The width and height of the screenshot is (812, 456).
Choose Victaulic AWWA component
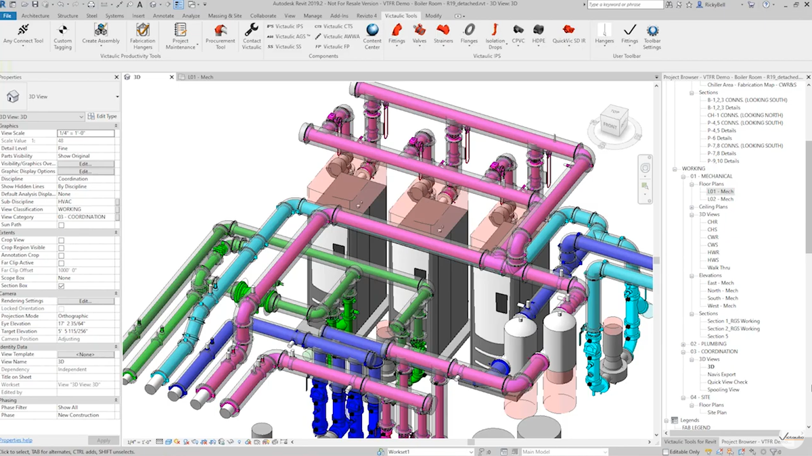tap(337, 36)
